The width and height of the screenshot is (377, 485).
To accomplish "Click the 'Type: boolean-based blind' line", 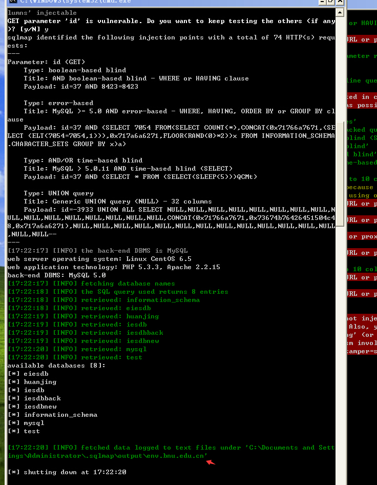I will pos(75,70).
